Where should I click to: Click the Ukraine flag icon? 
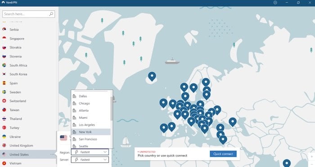coord(4,136)
